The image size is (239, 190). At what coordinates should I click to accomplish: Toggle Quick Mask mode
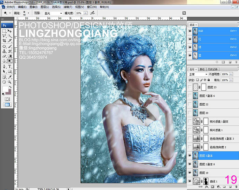pos(7,99)
